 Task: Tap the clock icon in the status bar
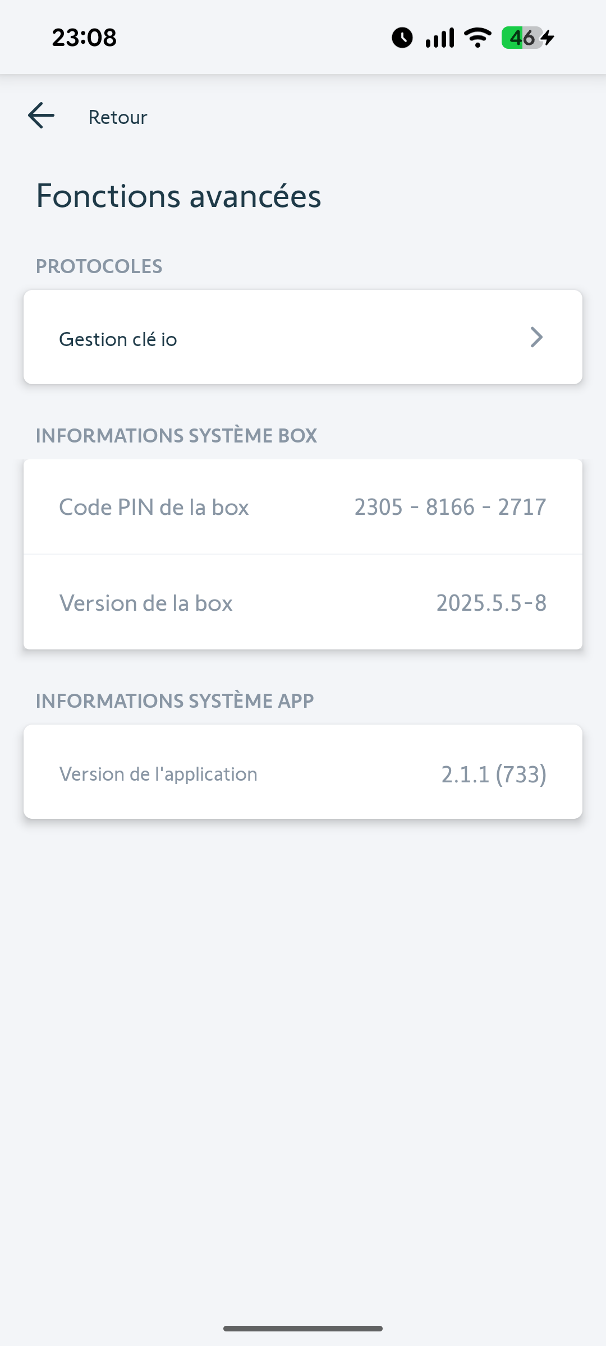coord(402,38)
